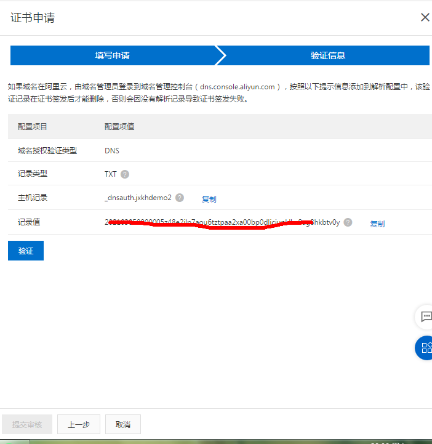Open the floating chat message icon

(425, 317)
